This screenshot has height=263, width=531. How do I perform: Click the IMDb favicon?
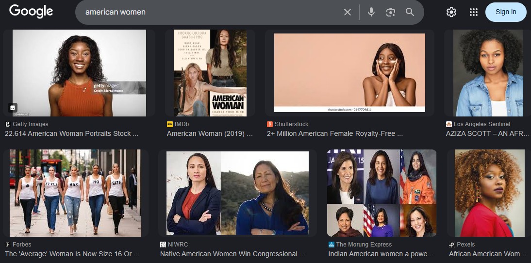tap(170, 124)
